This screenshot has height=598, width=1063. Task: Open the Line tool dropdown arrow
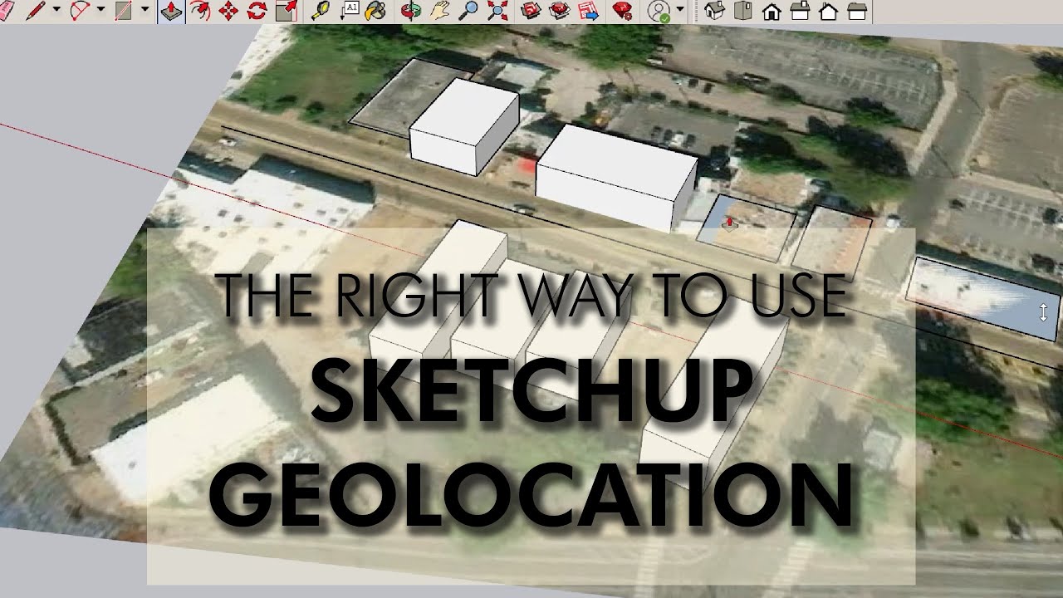(56, 11)
